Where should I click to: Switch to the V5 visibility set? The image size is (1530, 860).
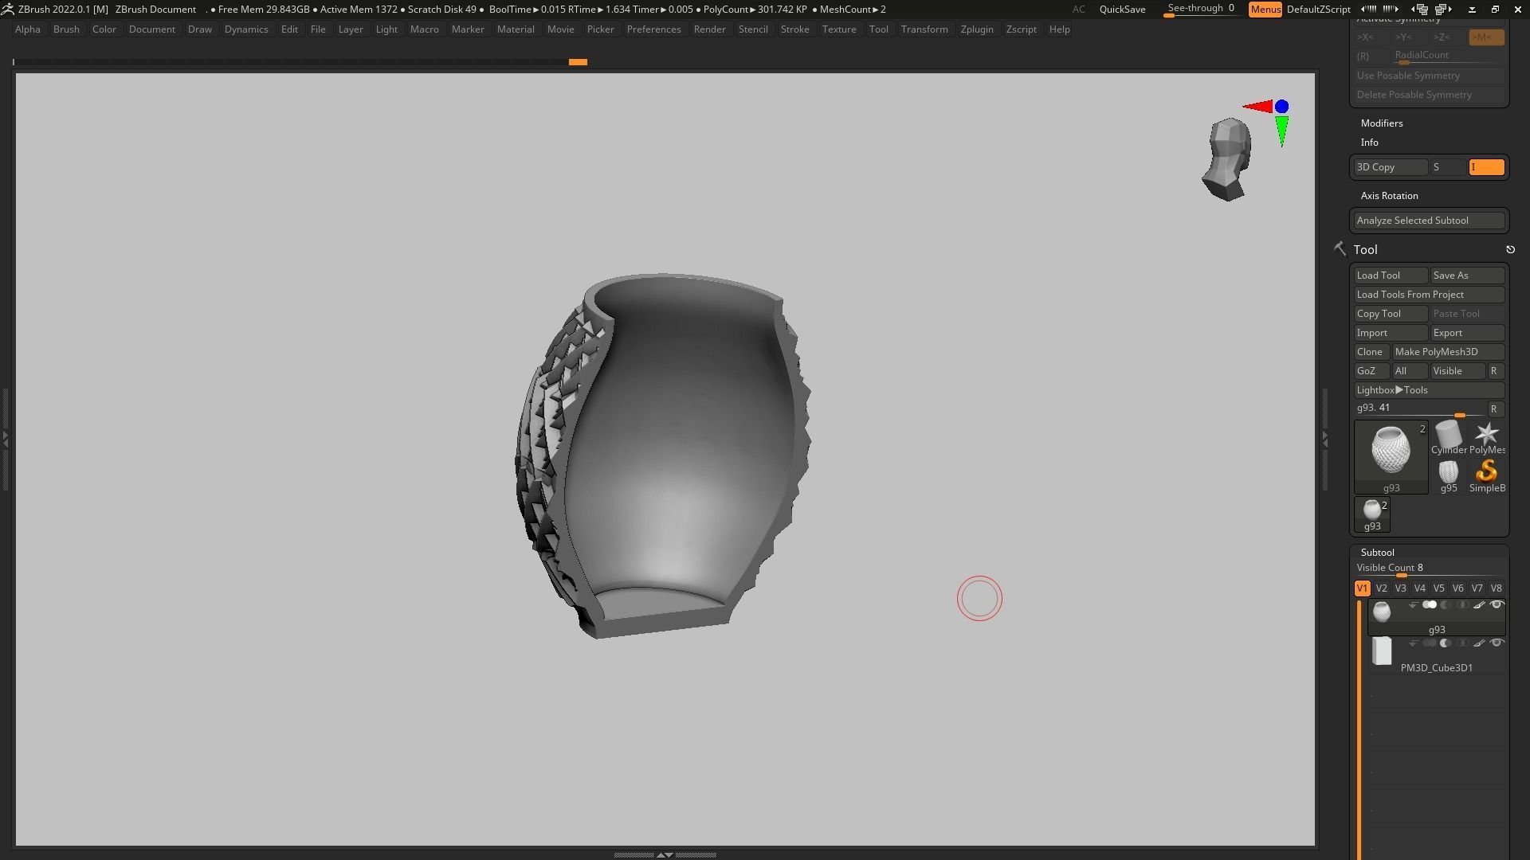[1438, 588]
